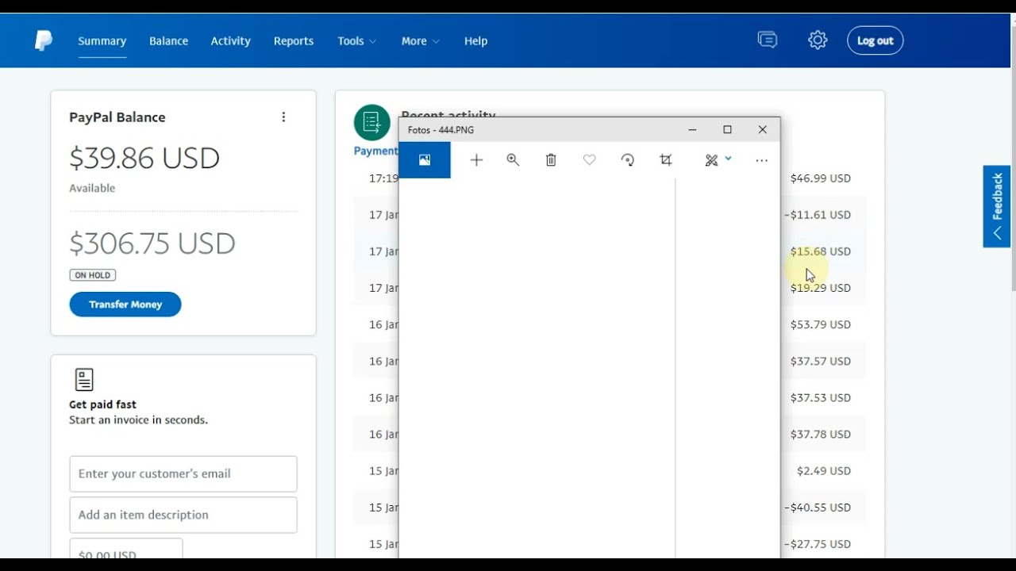Open the See more ellipsis menu in Fotos
The width and height of the screenshot is (1016, 571).
pos(761,160)
